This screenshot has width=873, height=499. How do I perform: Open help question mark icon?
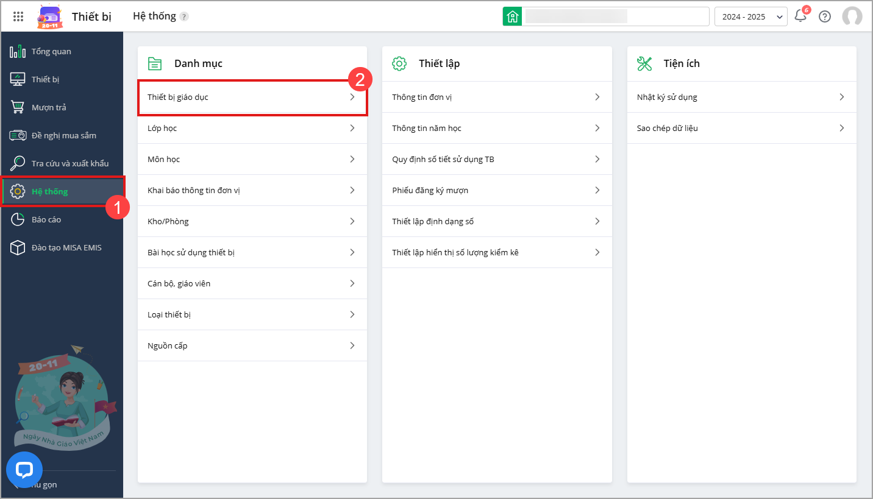click(x=825, y=16)
